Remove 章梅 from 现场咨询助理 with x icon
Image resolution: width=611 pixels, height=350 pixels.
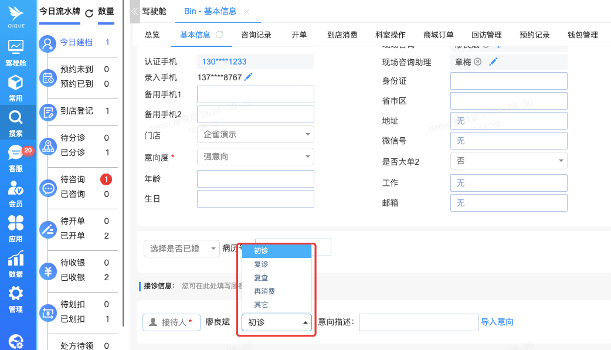click(x=477, y=62)
